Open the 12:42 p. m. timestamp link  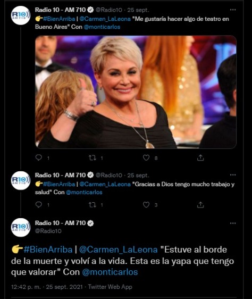[x=26, y=287]
